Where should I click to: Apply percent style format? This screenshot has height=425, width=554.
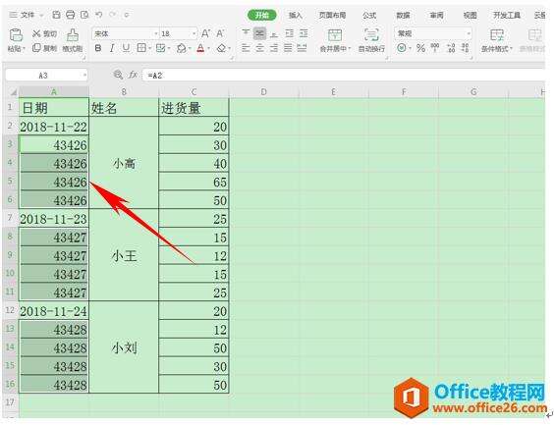coord(420,48)
